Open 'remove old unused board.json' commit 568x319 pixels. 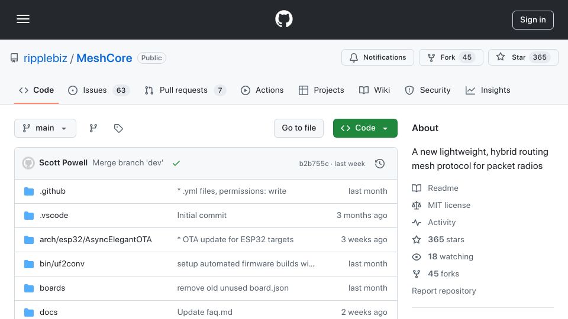pos(233,288)
